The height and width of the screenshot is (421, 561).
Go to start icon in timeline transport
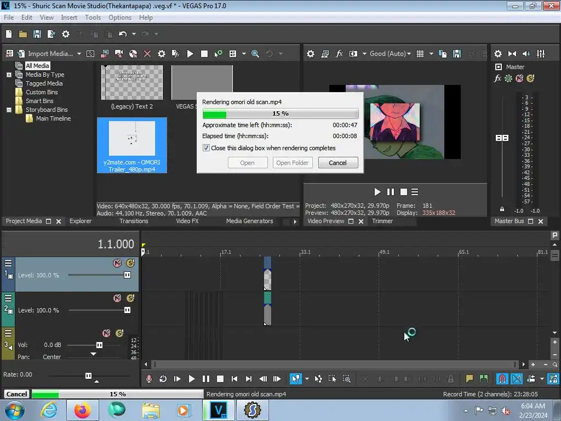(234, 379)
